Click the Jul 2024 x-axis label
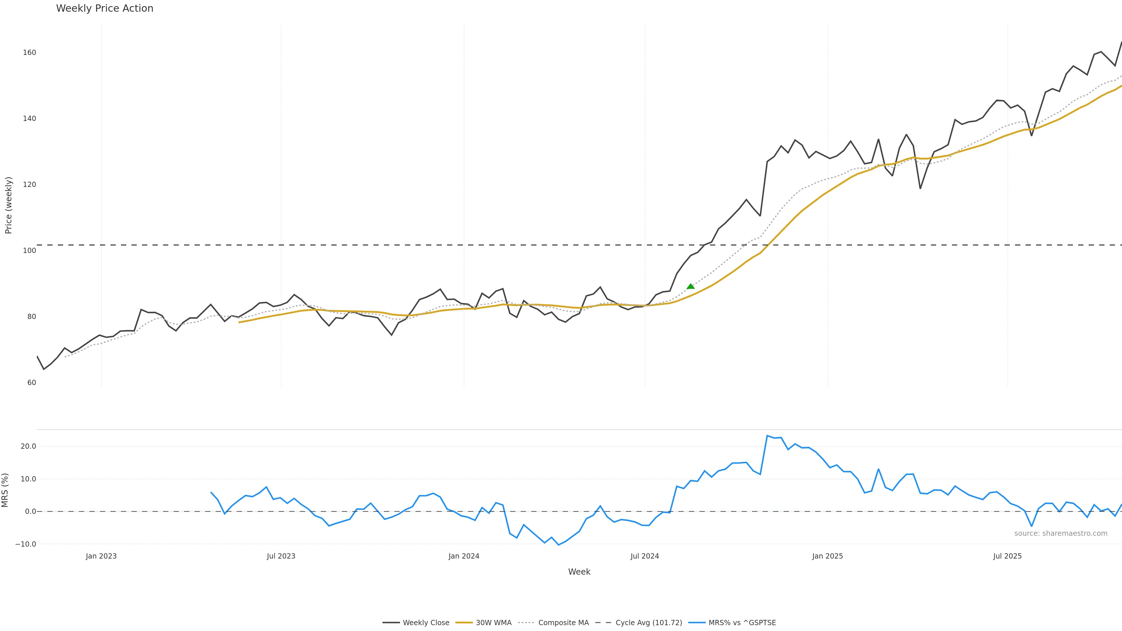Screen dimensions: 1122x631 645,556
